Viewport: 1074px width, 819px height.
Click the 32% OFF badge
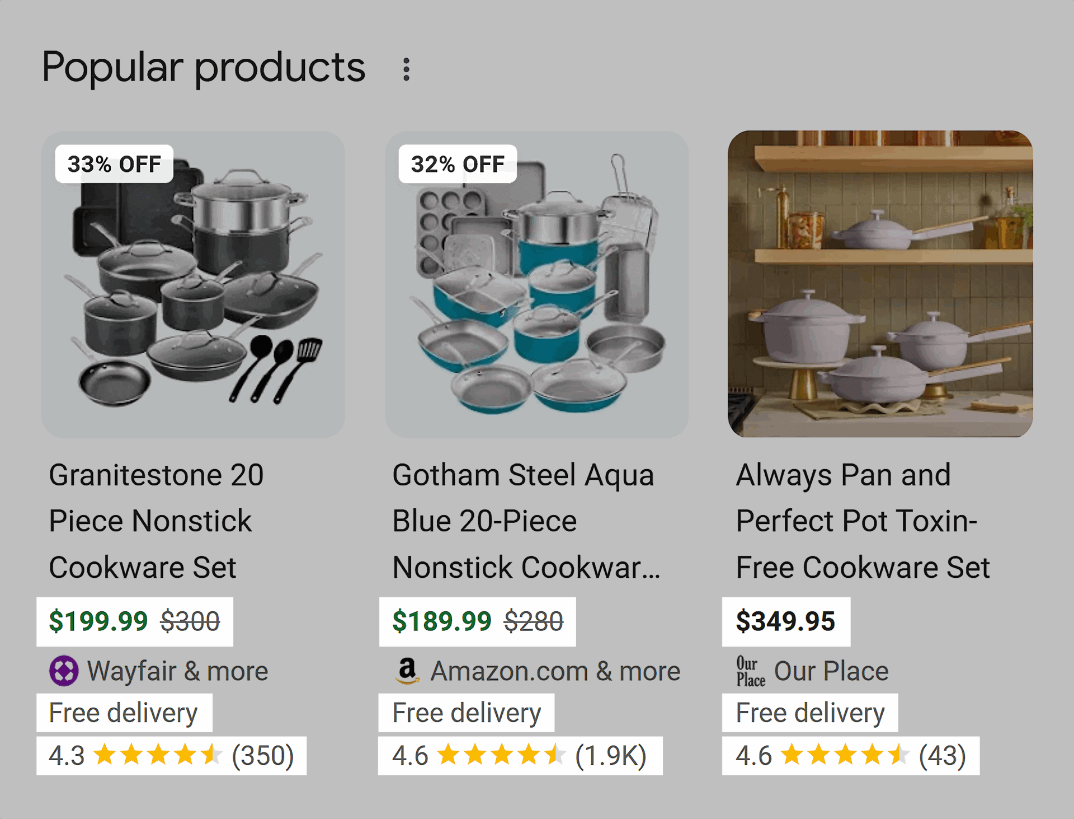coord(458,164)
